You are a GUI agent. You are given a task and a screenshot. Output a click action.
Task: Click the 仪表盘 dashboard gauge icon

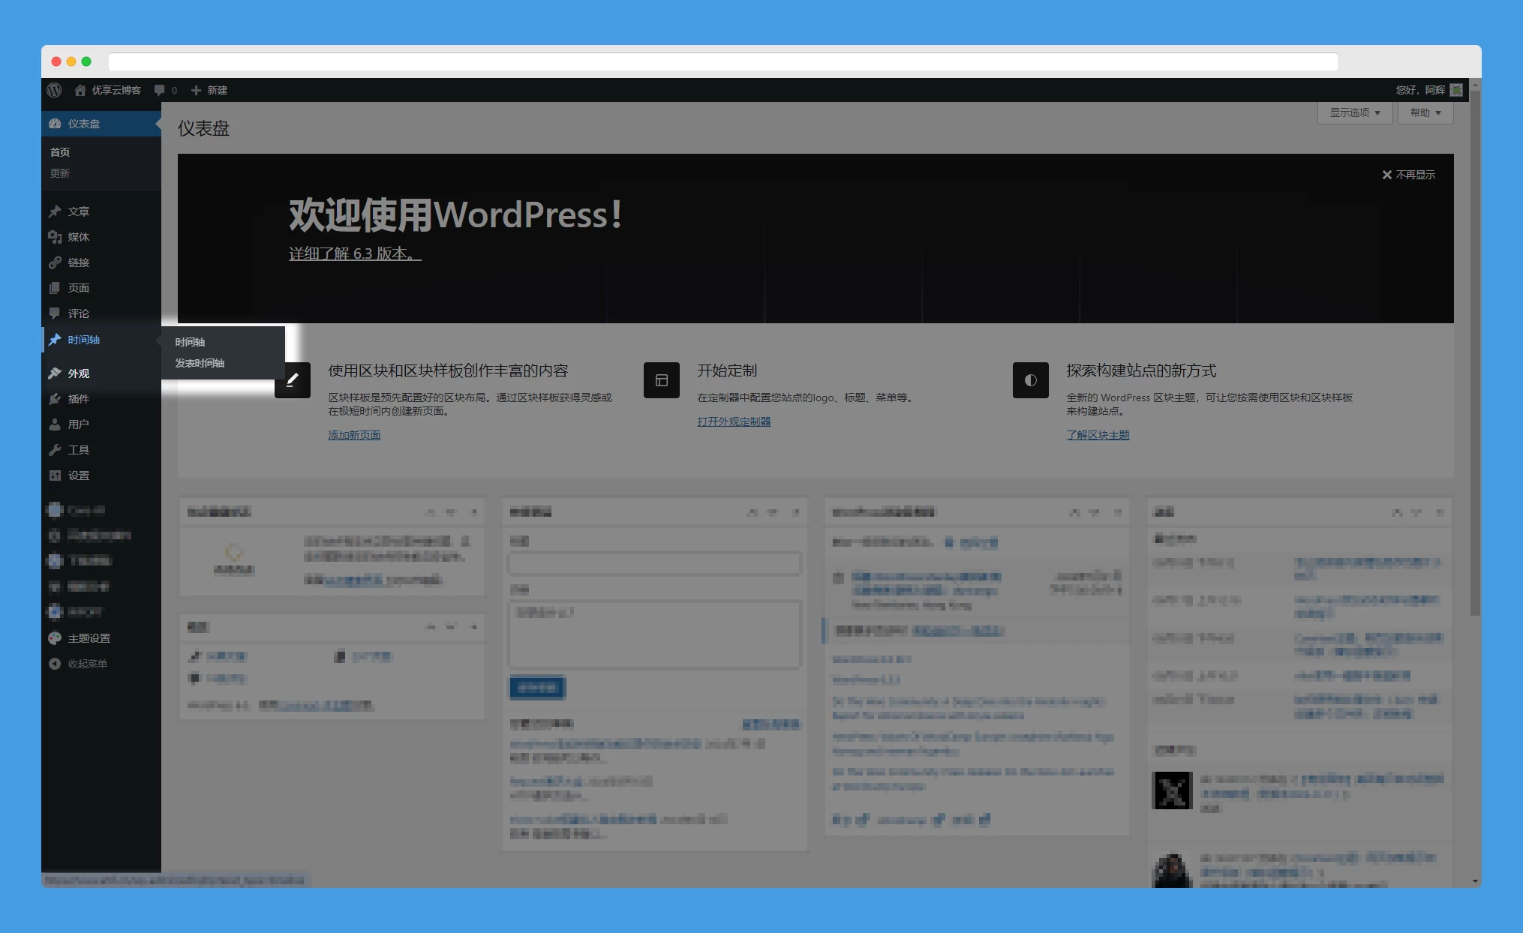[x=55, y=124]
